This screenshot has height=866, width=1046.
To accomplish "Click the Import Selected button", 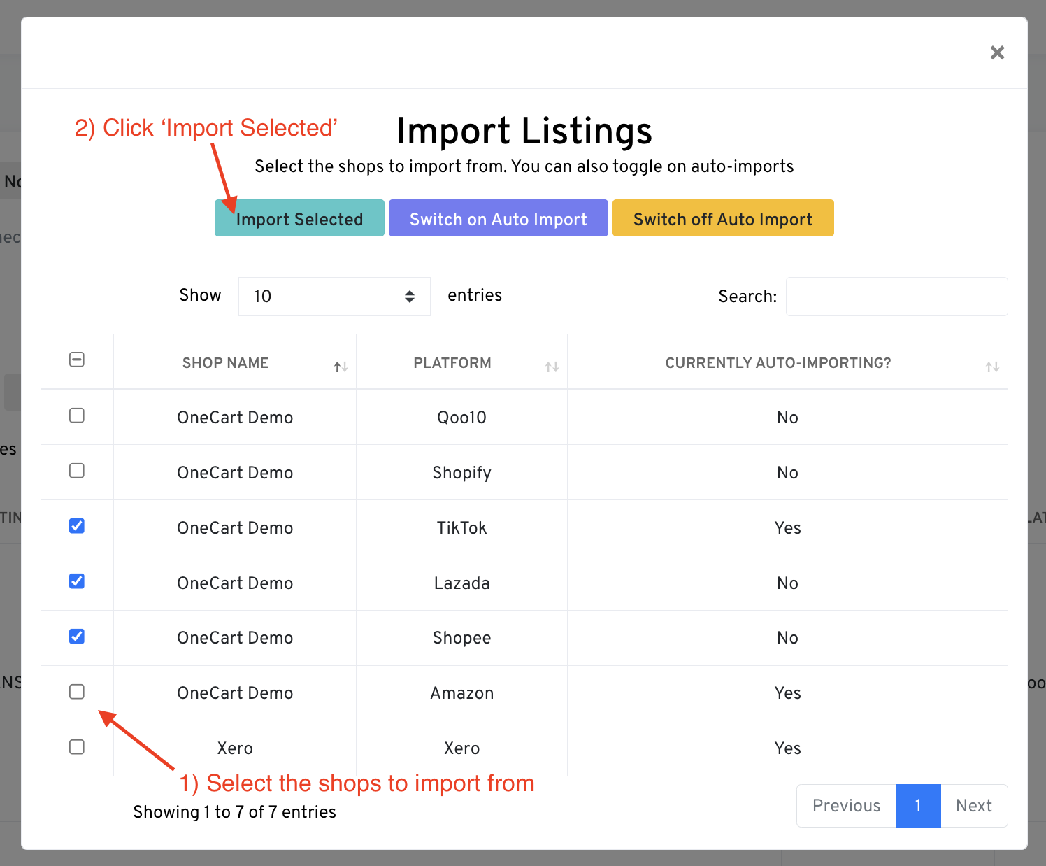I will [x=299, y=218].
